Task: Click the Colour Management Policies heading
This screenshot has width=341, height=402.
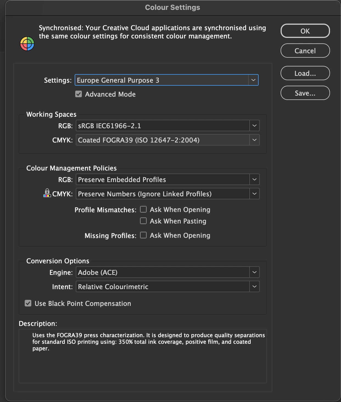Action: (71, 168)
